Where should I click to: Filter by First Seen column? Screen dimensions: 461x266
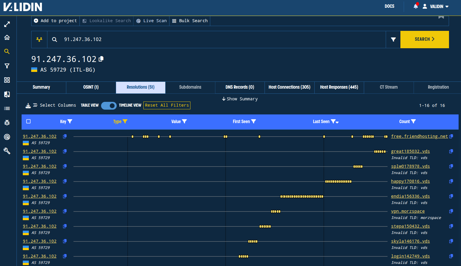[253, 121]
